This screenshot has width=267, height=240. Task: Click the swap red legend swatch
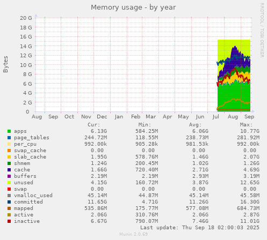9,189
